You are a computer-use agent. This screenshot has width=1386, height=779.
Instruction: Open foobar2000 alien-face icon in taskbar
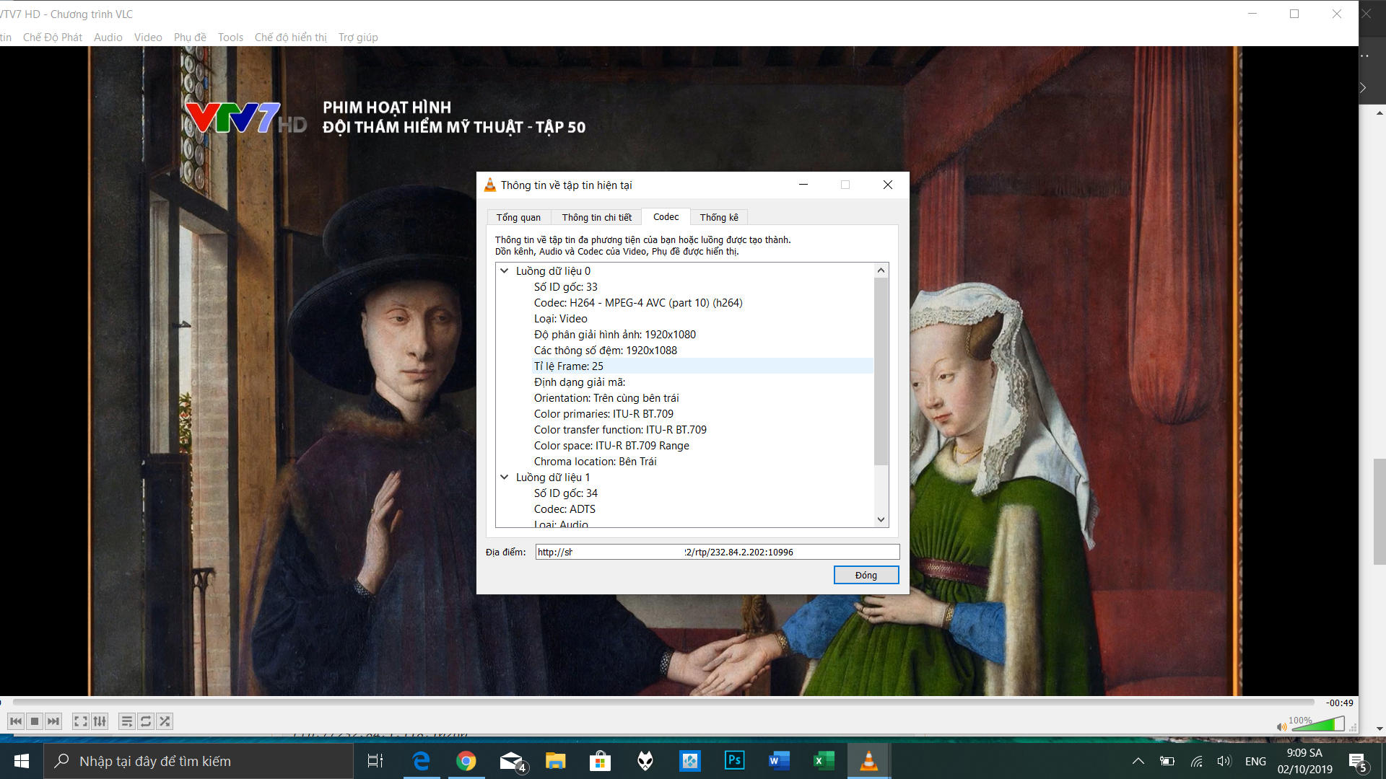pos(645,761)
